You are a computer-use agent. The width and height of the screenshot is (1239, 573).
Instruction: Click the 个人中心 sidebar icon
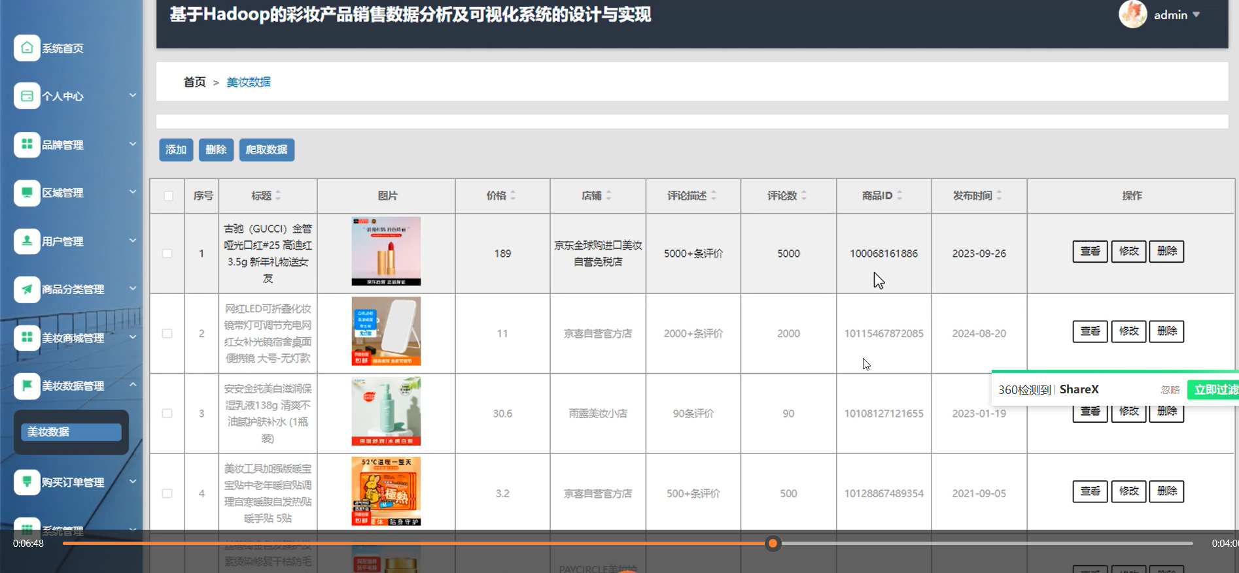[x=27, y=96]
